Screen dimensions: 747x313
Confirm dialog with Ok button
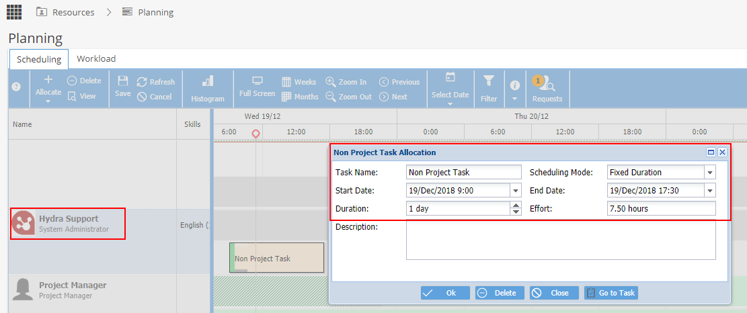click(445, 293)
